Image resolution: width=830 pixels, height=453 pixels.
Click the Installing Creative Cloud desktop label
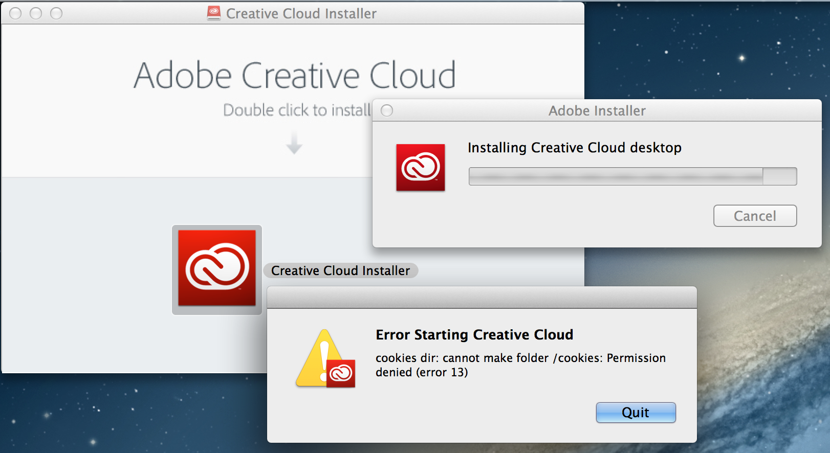point(575,148)
